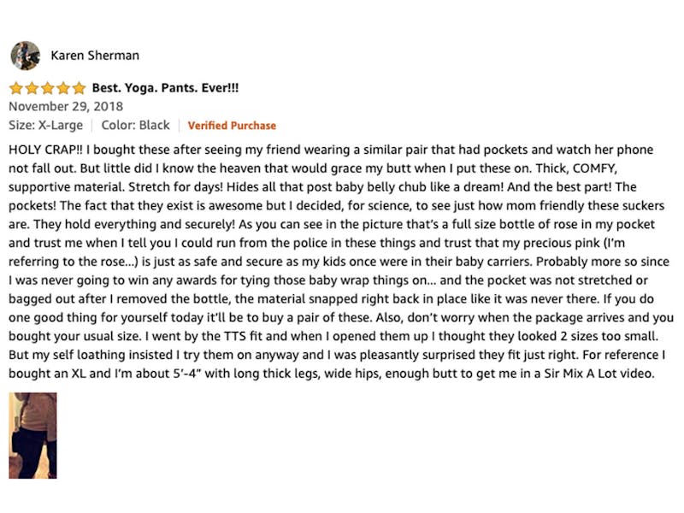Screen dimensions: 684x513
Task: Open the review titled Best. Yoga. Pants. Ever!!!
Action: coord(165,88)
